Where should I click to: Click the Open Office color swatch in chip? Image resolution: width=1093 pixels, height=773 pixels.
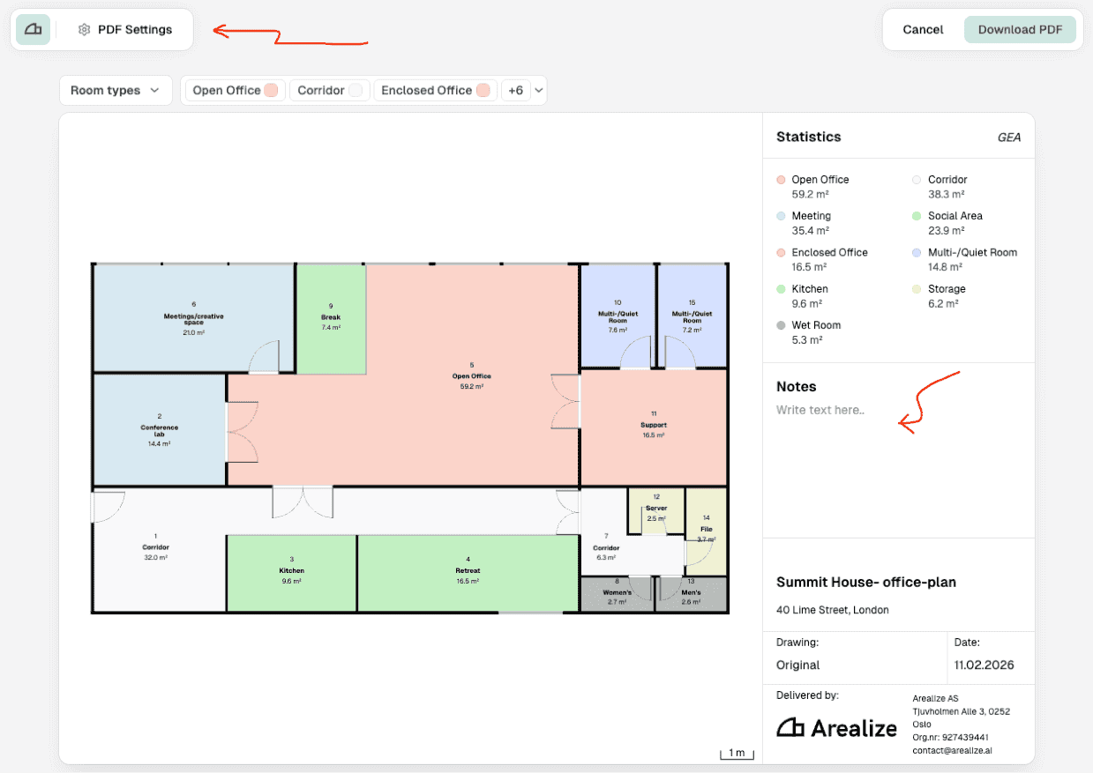tap(272, 90)
